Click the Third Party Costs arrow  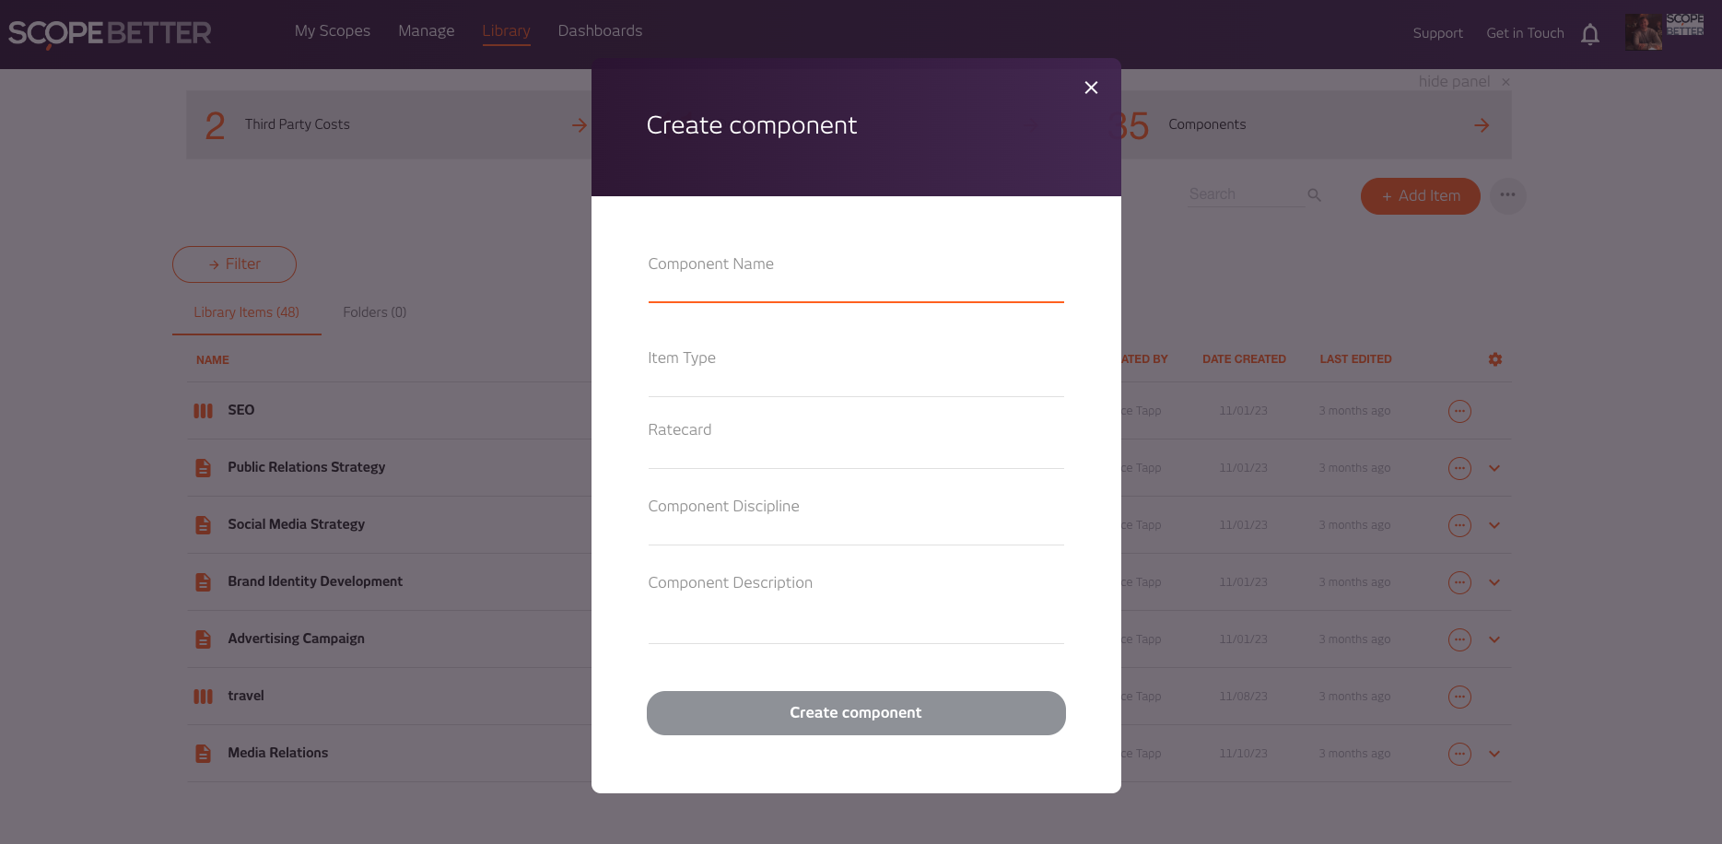580,125
